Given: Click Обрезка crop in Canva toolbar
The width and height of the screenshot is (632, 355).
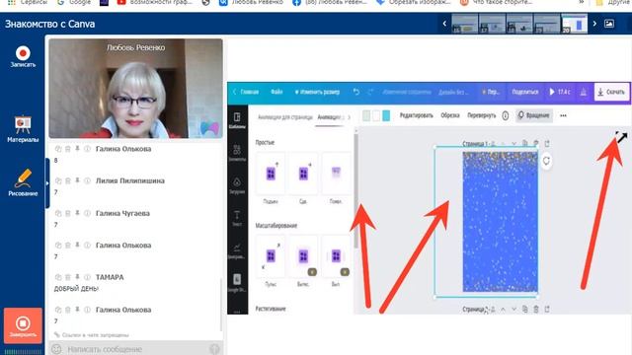Looking at the screenshot, I should (x=450, y=115).
